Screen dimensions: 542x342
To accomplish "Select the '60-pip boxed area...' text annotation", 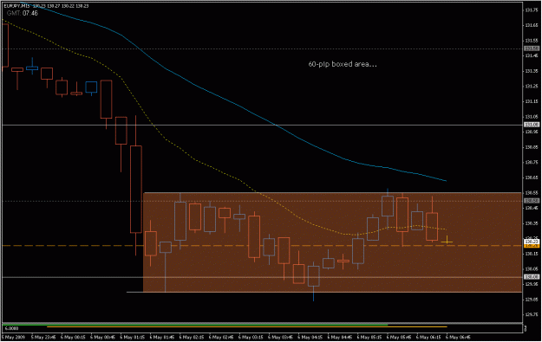I will (343, 64).
